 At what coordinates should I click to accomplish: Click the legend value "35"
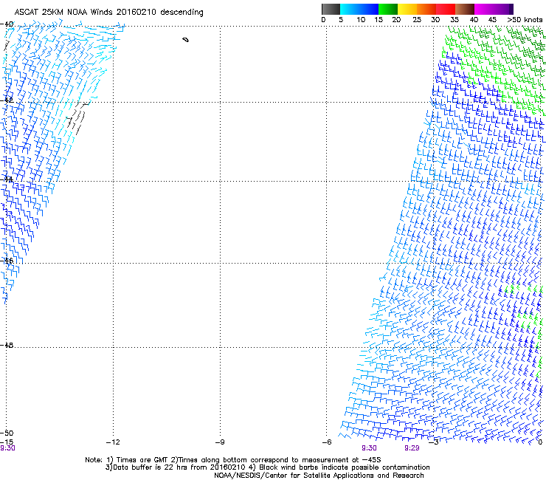(455, 20)
